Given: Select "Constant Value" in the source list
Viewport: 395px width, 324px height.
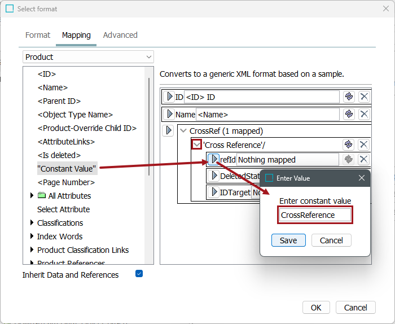Looking at the screenshot, I should pos(67,169).
